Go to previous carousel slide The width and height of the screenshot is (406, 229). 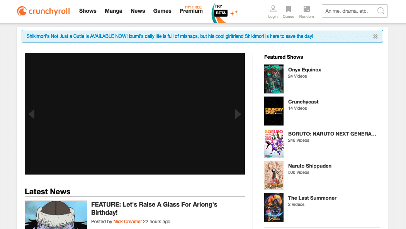[32, 114]
